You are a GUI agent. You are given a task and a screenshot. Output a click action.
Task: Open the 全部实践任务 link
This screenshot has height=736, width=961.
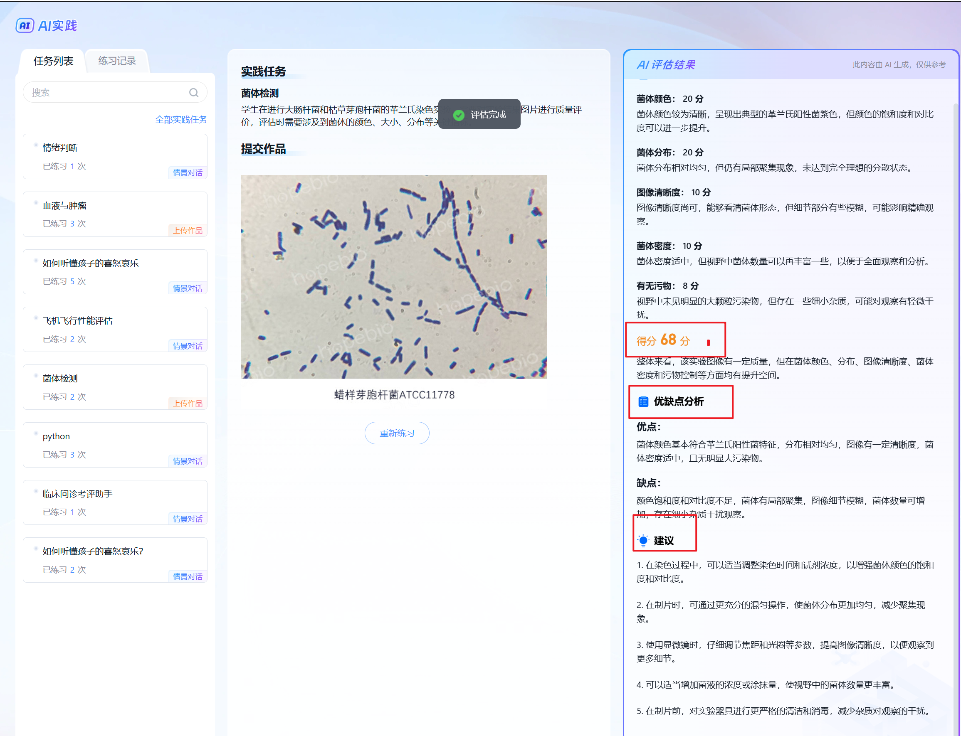pyautogui.click(x=180, y=120)
